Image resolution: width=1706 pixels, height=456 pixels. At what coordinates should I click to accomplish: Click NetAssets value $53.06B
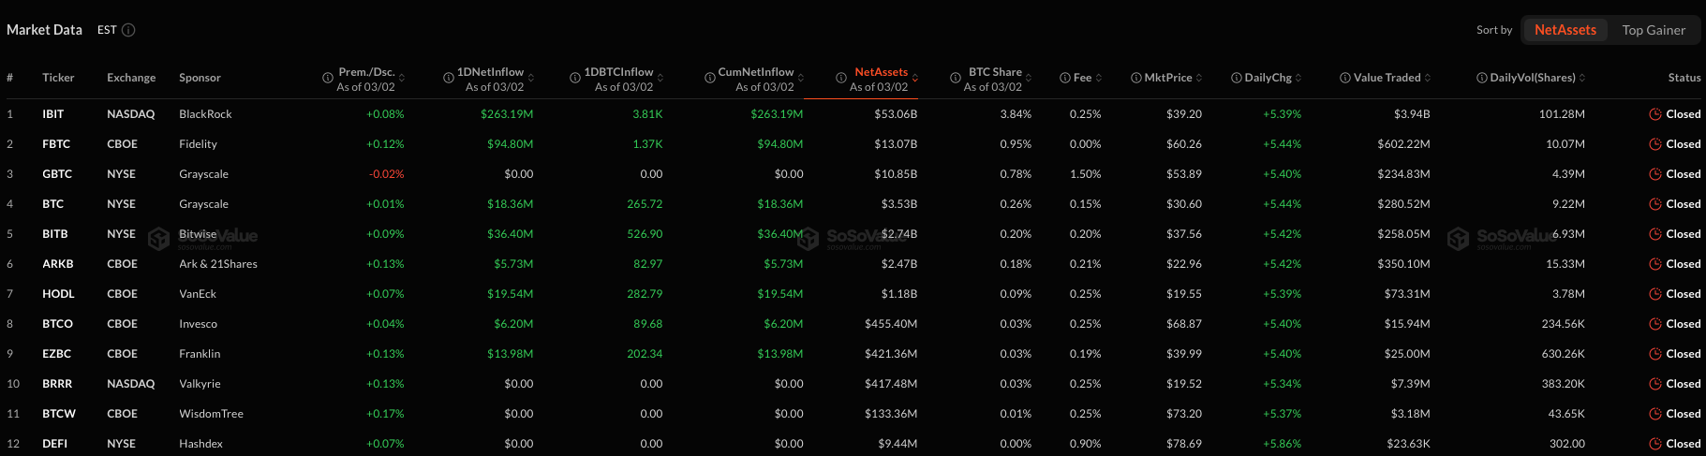pos(896,114)
